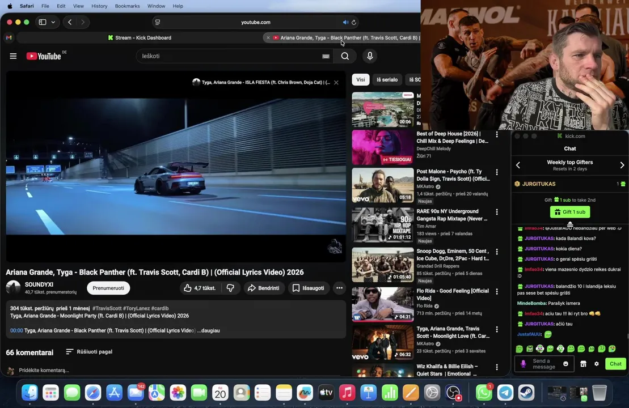
Task: Select the Iš serialo filter chip
Action: (x=387, y=80)
